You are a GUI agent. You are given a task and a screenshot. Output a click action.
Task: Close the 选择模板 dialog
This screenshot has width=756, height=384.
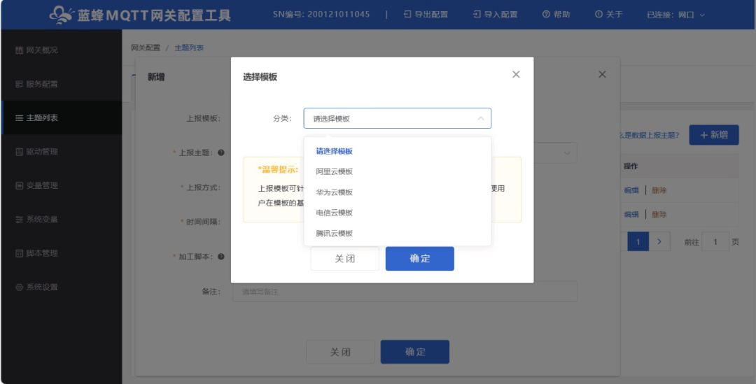click(516, 75)
